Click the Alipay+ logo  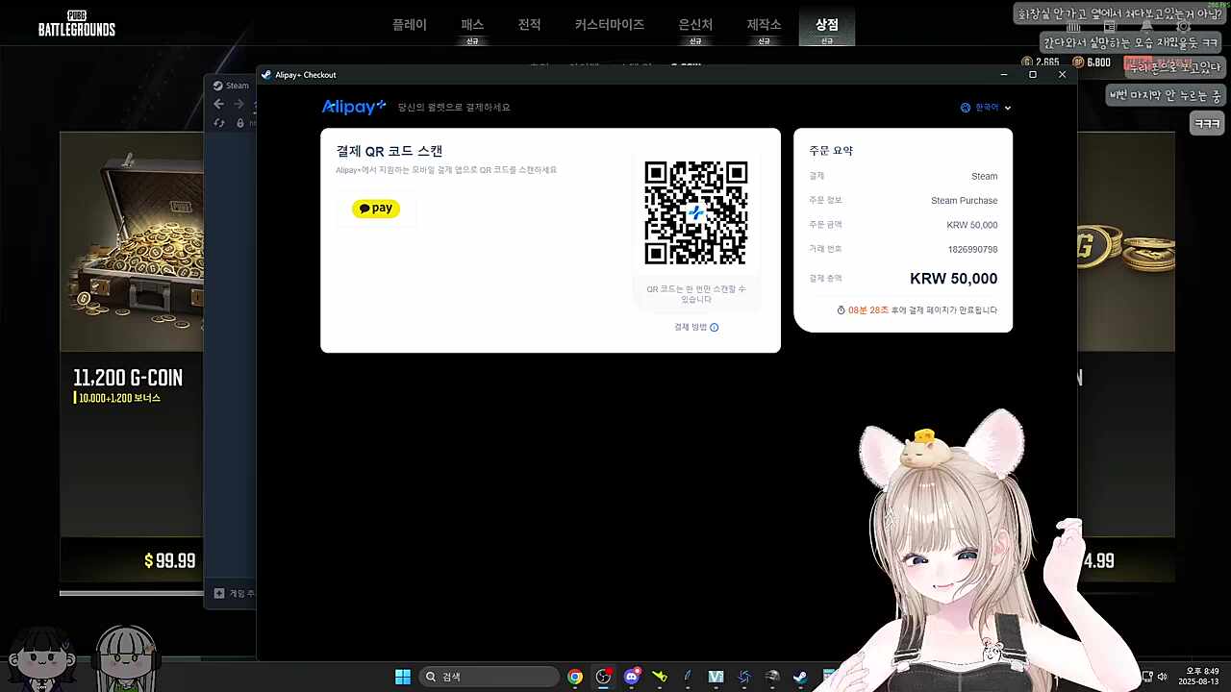coord(354,107)
